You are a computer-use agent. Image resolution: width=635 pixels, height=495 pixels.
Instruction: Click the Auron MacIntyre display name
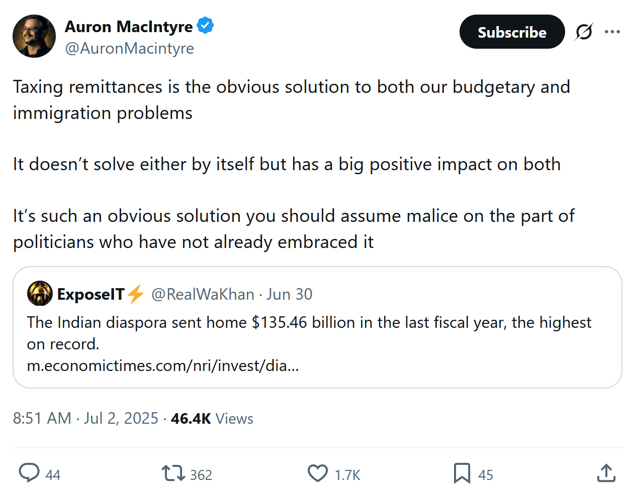point(129,27)
